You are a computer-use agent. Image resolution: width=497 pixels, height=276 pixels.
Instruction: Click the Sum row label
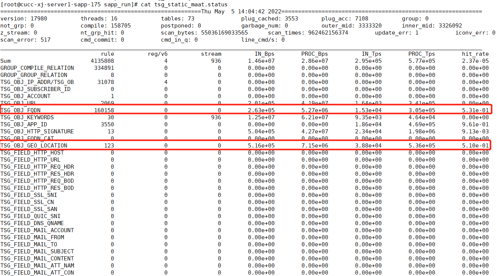6,61
